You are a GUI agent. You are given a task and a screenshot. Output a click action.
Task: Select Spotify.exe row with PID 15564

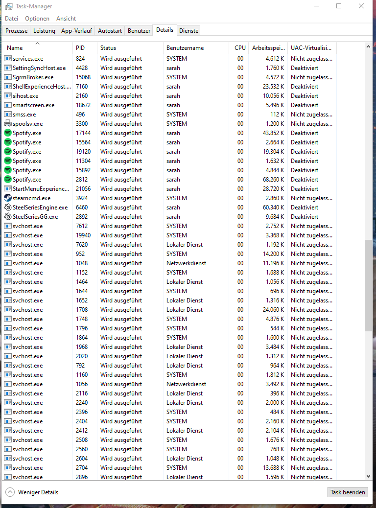point(169,142)
